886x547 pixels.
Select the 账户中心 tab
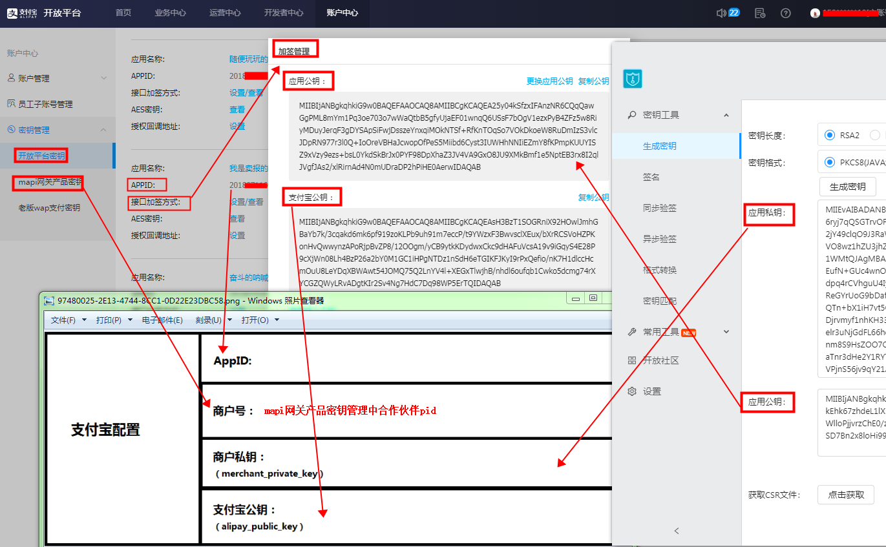click(x=343, y=13)
